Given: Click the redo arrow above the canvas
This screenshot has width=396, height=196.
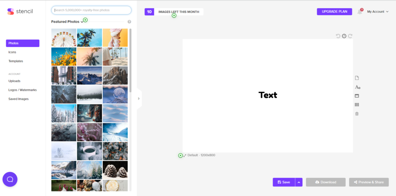Looking at the screenshot, I should tap(350, 36).
